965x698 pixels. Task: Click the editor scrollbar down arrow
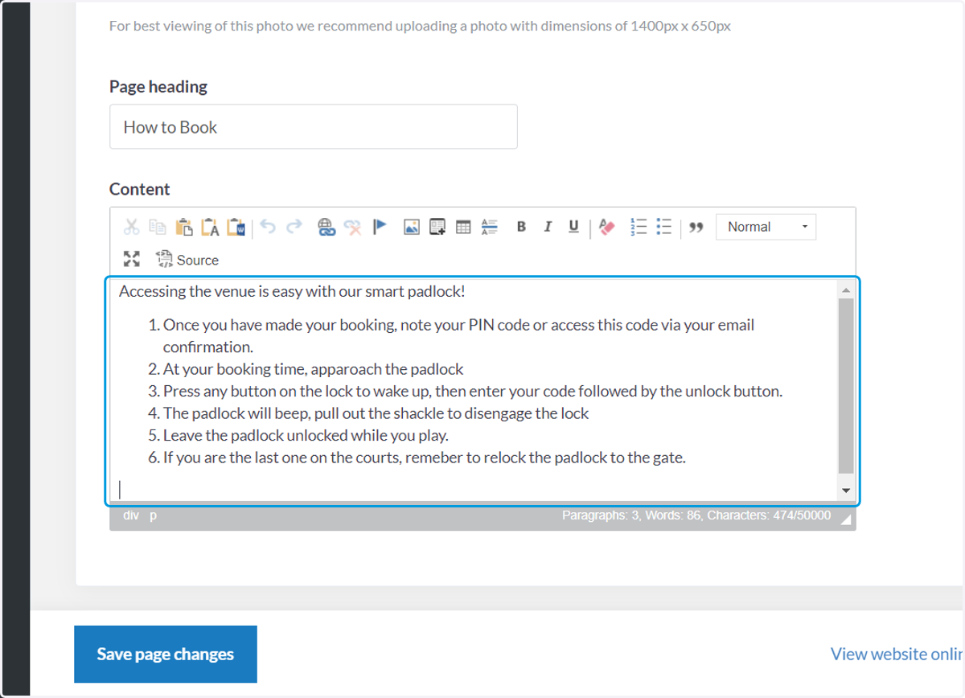(x=846, y=490)
